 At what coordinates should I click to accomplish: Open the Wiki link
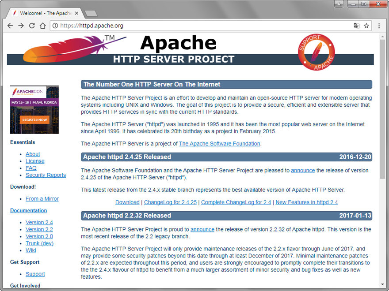31,250
